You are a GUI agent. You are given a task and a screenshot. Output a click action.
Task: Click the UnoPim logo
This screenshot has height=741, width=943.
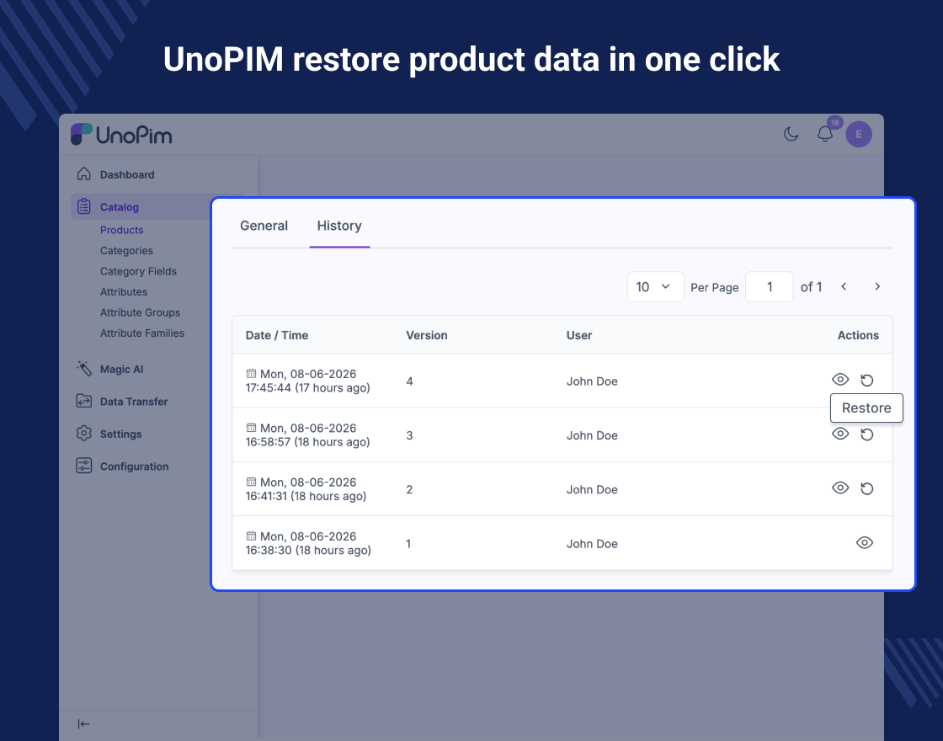(121, 135)
